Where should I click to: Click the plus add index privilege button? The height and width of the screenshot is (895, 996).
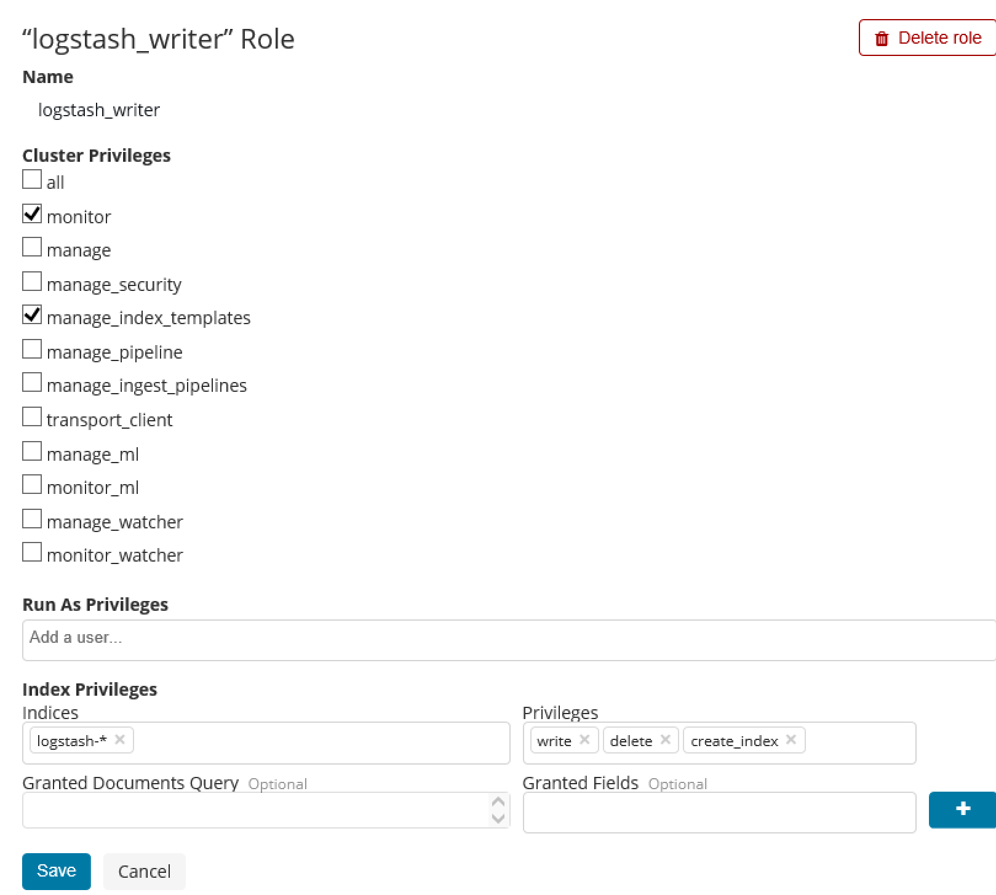pos(963,809)
